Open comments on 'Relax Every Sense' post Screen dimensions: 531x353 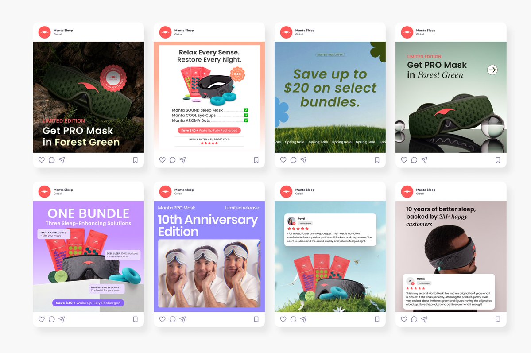click(172, 160)
